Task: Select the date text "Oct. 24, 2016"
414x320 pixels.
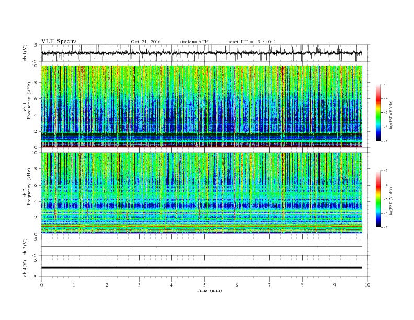Action: [x=145, y=42]
